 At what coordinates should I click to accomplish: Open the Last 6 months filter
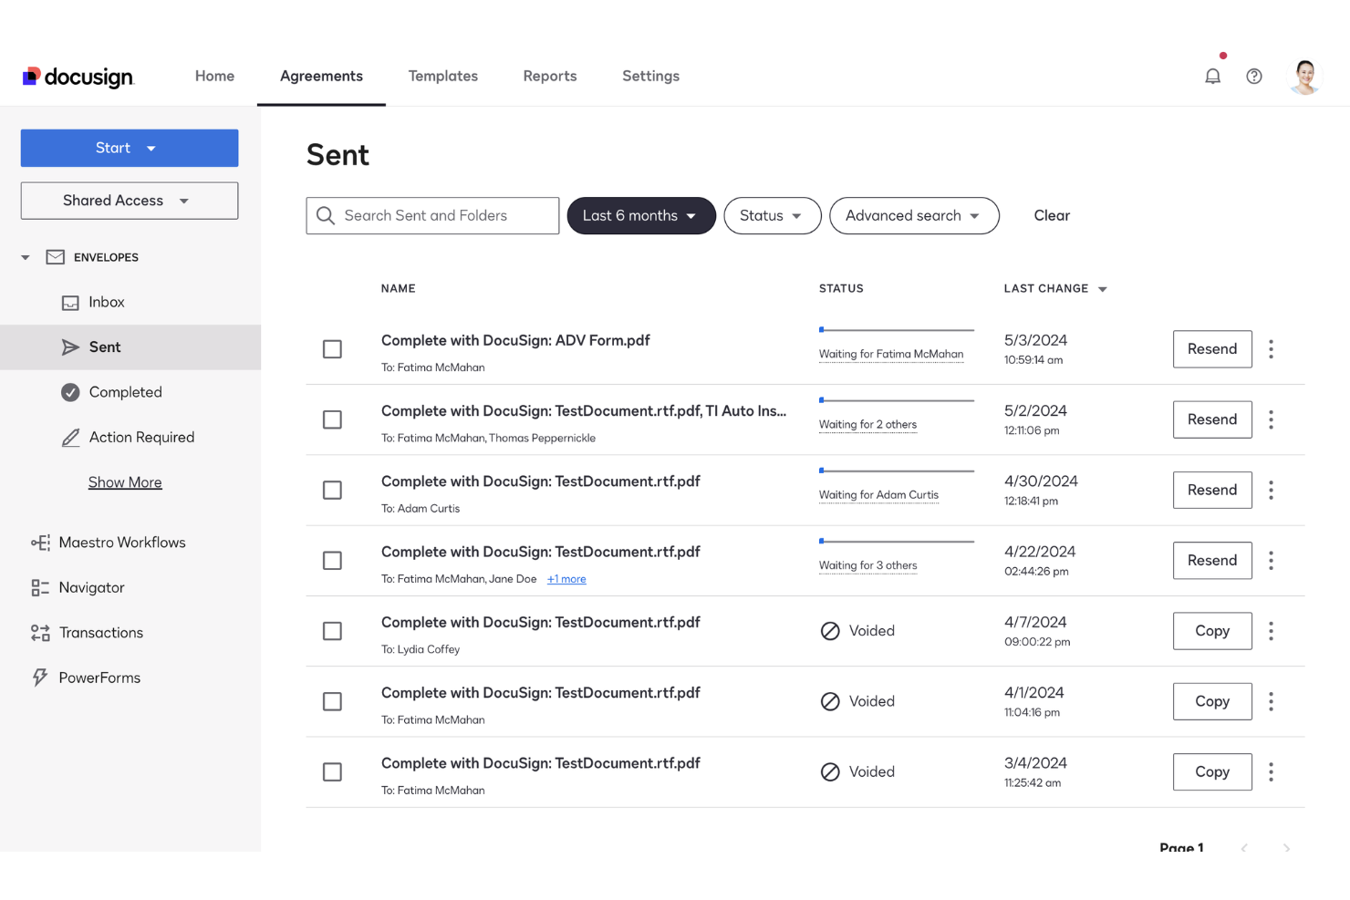(641, 216)
